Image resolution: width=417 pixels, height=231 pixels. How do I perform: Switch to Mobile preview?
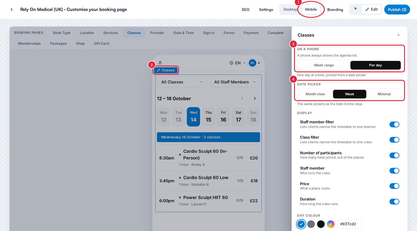click(311, 9)
